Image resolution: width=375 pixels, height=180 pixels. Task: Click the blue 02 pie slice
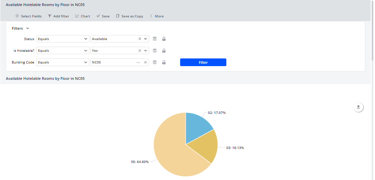tap(197, 125)
